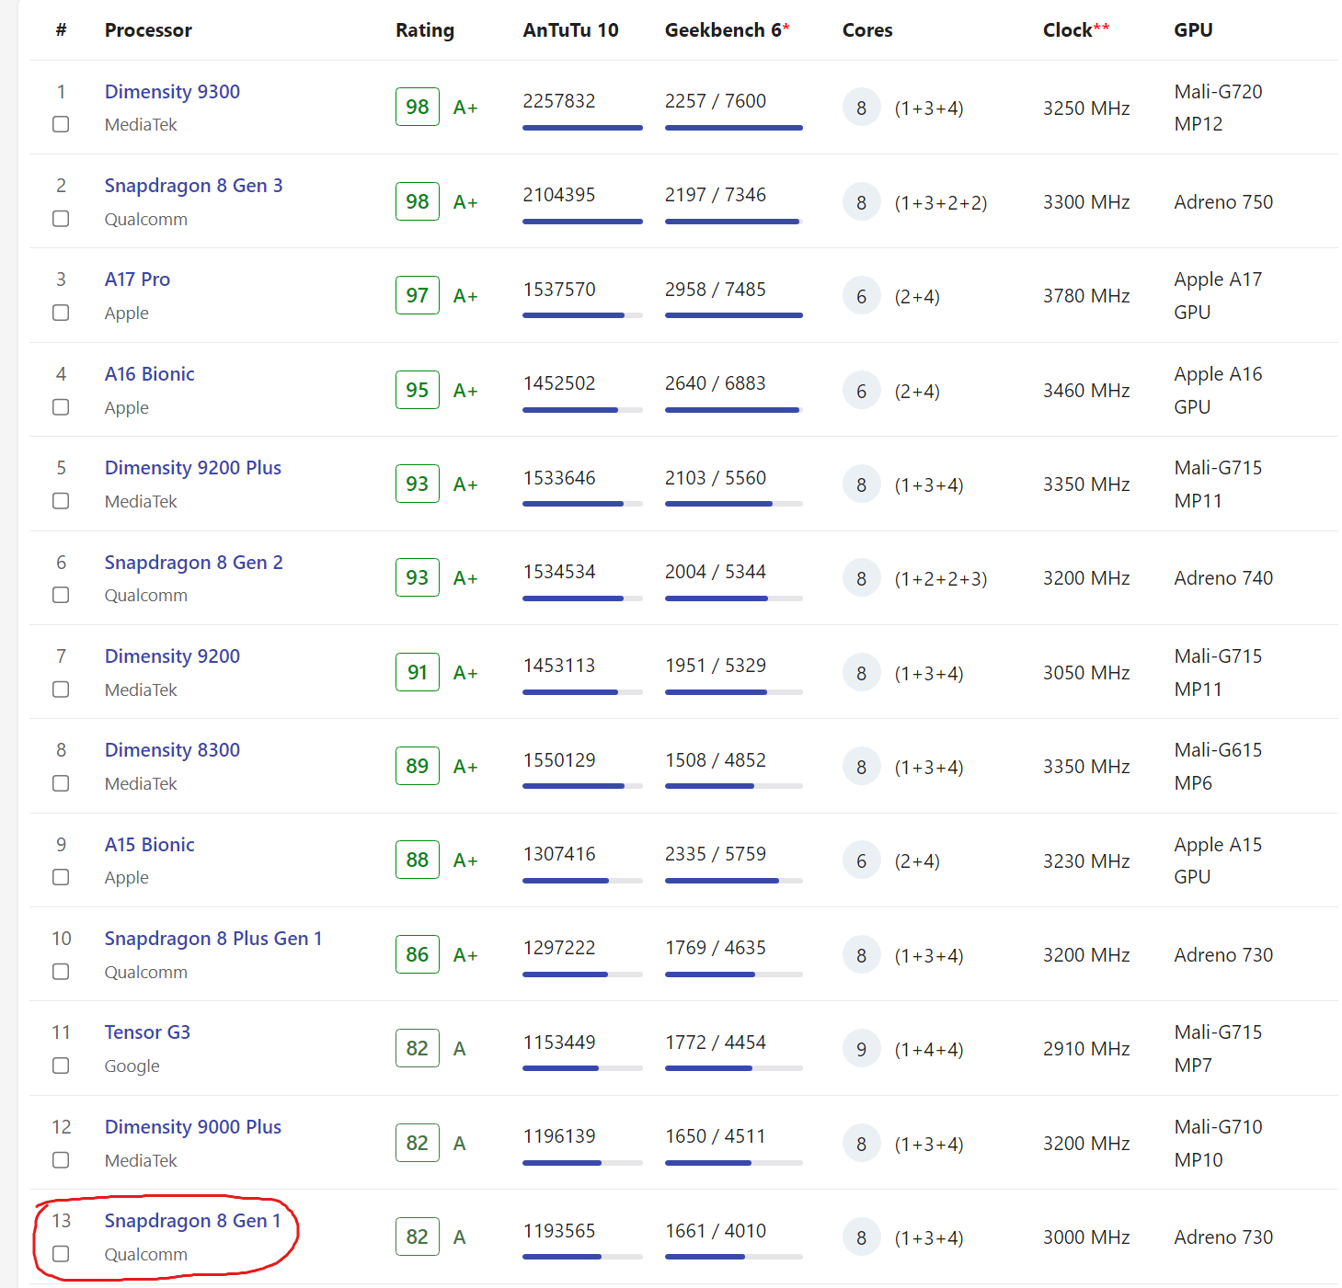The height and width of the screenshot is (1288, 1342).
Task: Open the A15 Bionic link
Action: coord(149,845)
